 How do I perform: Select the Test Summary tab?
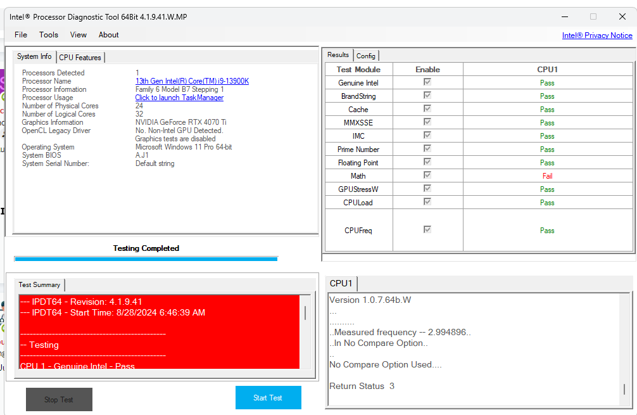[39, 285]
